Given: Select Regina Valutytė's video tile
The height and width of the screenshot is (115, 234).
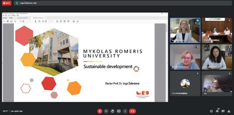Looking at the screenshot, I should pyautogui.click(x=217, y=57).
